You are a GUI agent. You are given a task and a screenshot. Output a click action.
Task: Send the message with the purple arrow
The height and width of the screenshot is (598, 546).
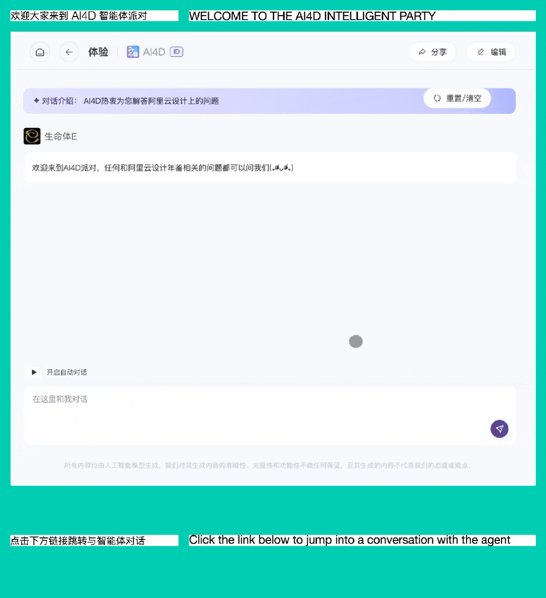point(499,429)
